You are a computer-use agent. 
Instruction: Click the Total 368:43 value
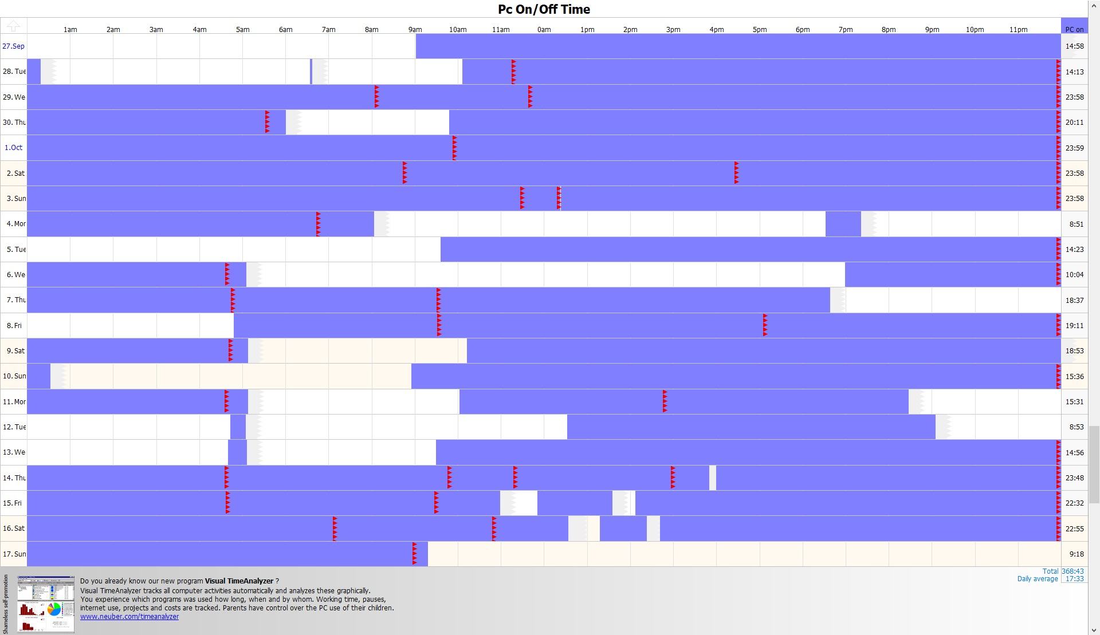pos(1072,571)
